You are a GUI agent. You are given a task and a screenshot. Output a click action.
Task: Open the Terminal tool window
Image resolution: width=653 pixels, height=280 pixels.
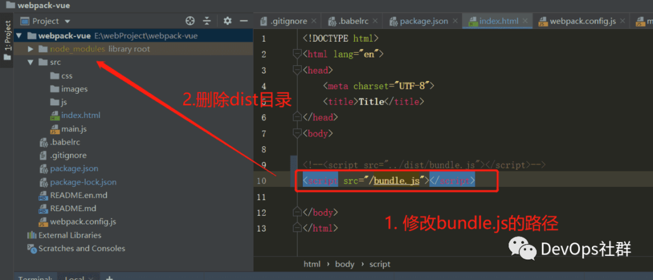[x=35, y=278]
